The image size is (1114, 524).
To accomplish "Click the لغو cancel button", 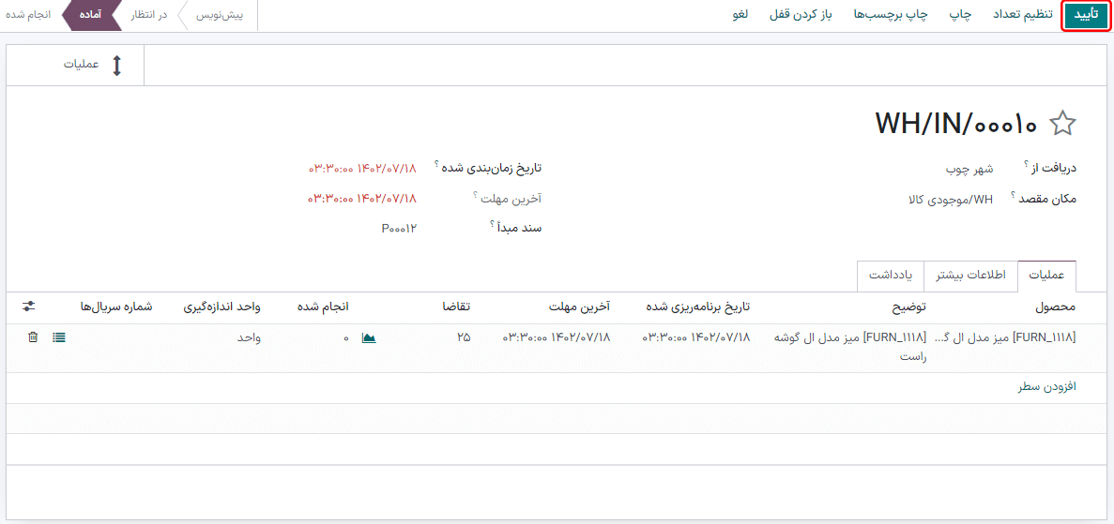I will point(740,15).
